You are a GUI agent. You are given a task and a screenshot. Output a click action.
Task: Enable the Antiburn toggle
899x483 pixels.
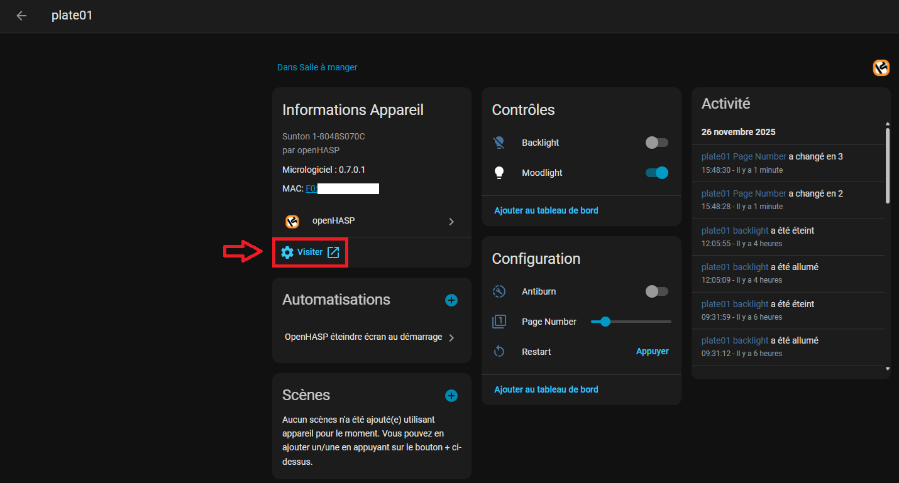[x=656, y=291]
